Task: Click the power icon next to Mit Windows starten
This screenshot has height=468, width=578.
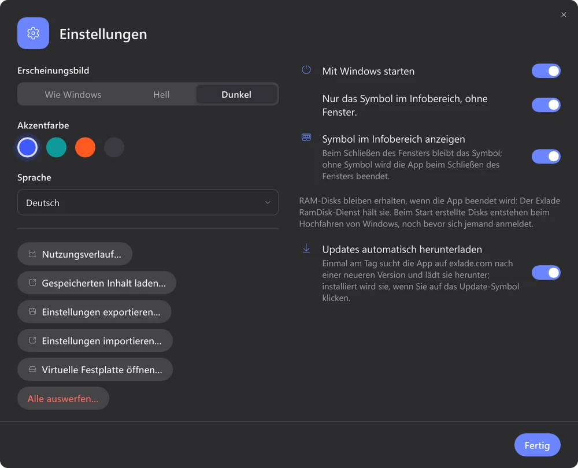Action: (306, 70)
